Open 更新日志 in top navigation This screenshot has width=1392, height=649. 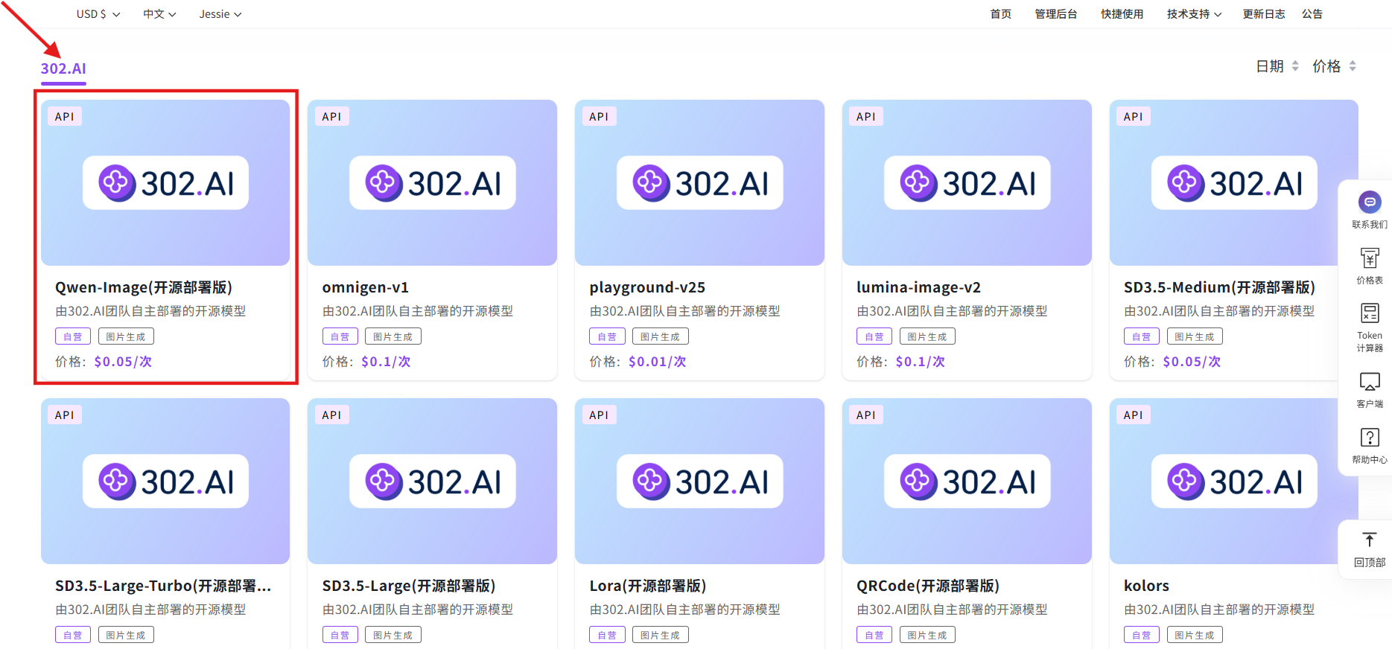(x=1263, y=14)
